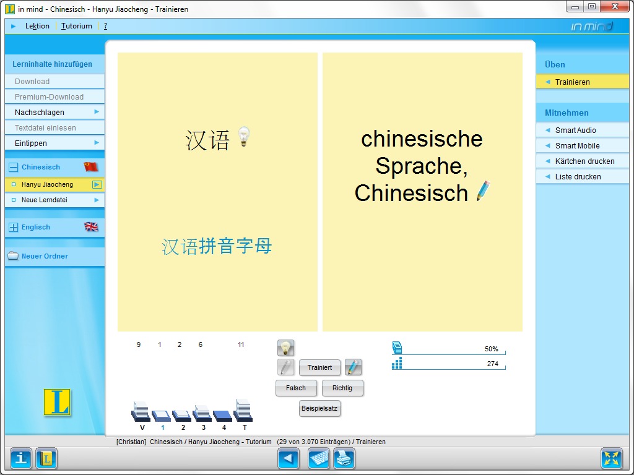Click the Trainiert button
The width and height of the screenshot is (634, 475).
point(319,367)
